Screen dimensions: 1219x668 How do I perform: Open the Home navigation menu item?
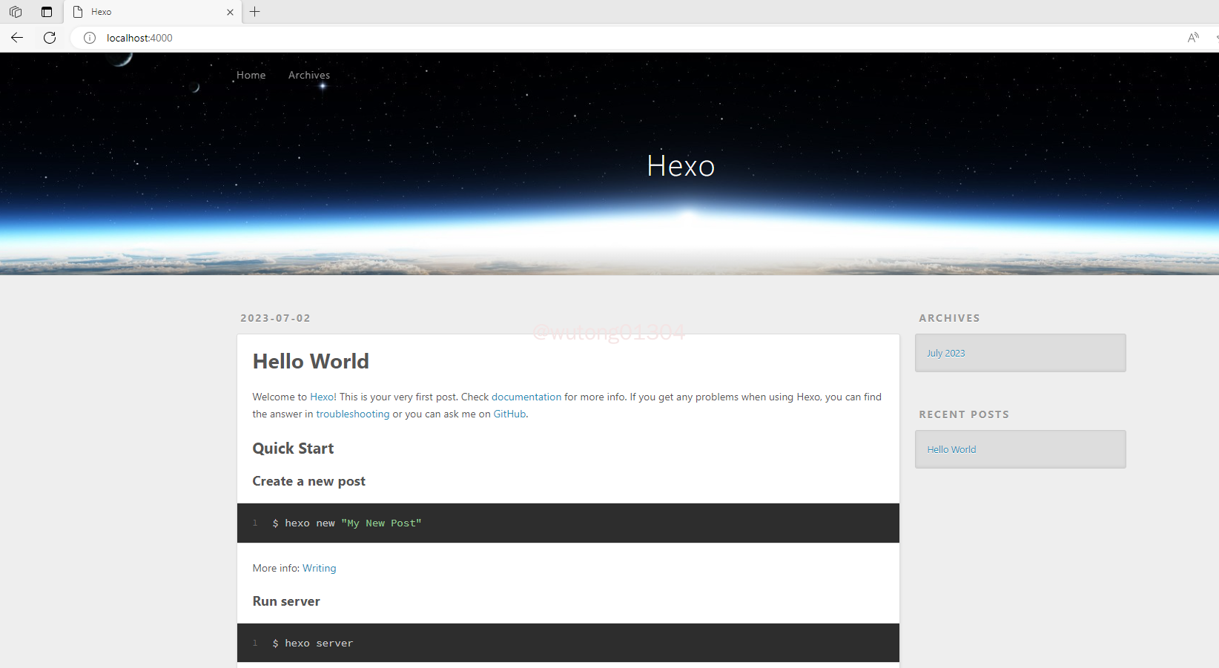(x=251, y=75)
